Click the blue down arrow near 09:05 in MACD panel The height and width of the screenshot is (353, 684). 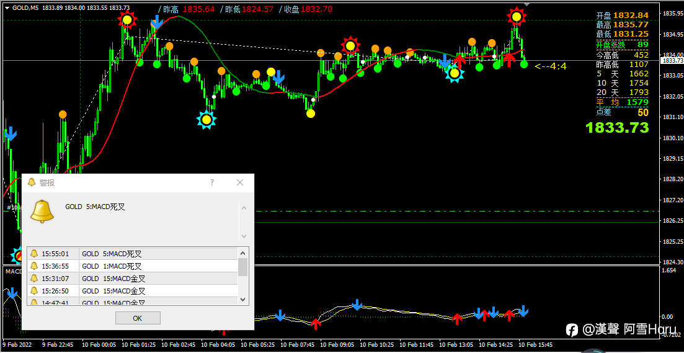(x=357, y=305)
